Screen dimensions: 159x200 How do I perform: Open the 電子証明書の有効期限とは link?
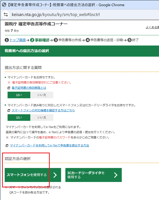coord(29,88)
